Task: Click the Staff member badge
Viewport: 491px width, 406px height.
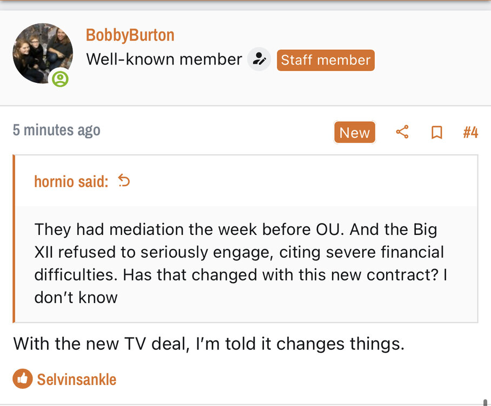Action: [x=326, y=60]
